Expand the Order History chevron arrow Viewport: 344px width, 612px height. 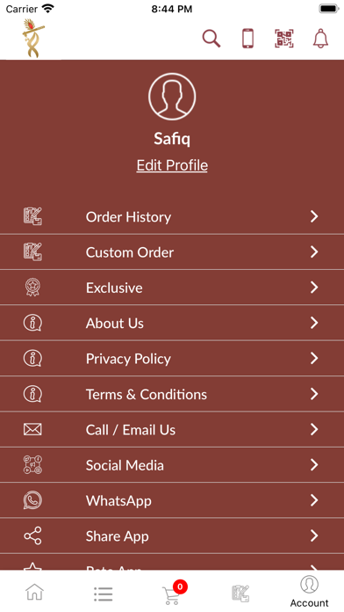[314, 216]
